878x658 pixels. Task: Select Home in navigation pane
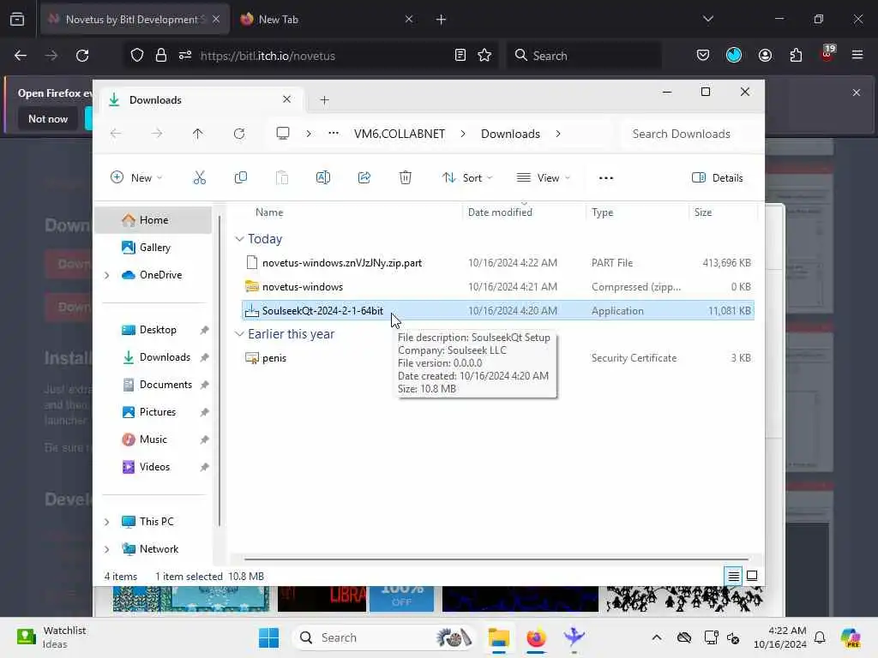tap(153, 220)
